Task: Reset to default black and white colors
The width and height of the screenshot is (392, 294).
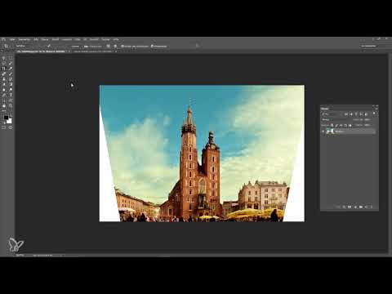Action: coord(4,122)
